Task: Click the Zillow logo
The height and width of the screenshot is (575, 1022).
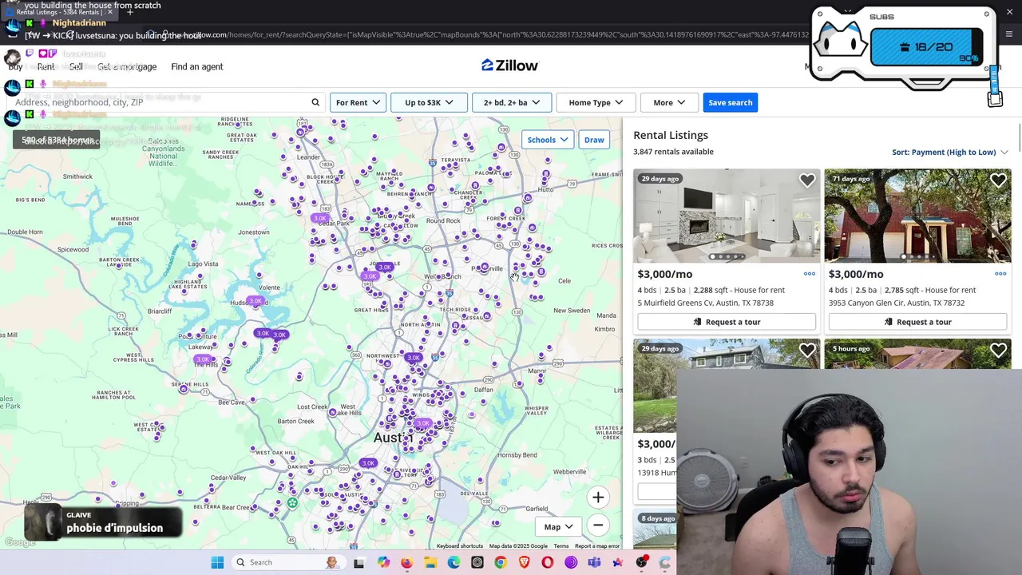Action: pos(510,65)
